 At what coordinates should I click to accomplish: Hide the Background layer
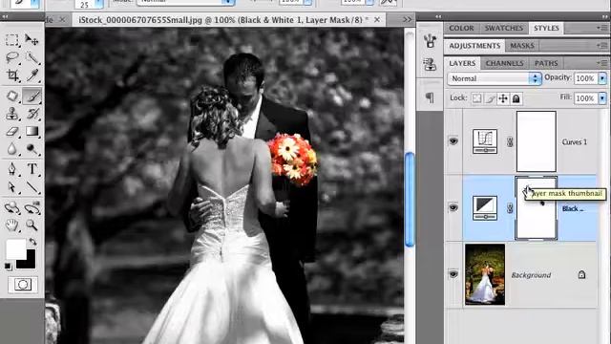[x=453, y=274]
